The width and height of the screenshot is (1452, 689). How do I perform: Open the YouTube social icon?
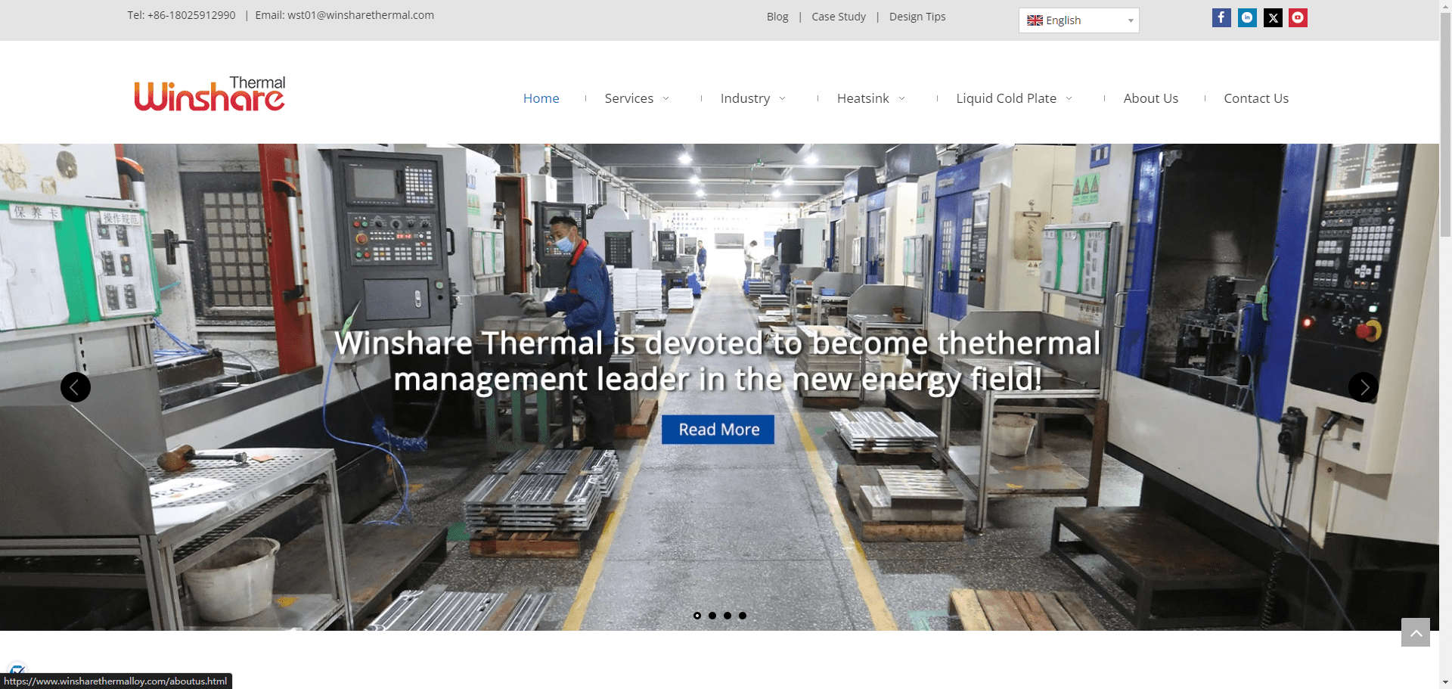(x=1298, y=17)
